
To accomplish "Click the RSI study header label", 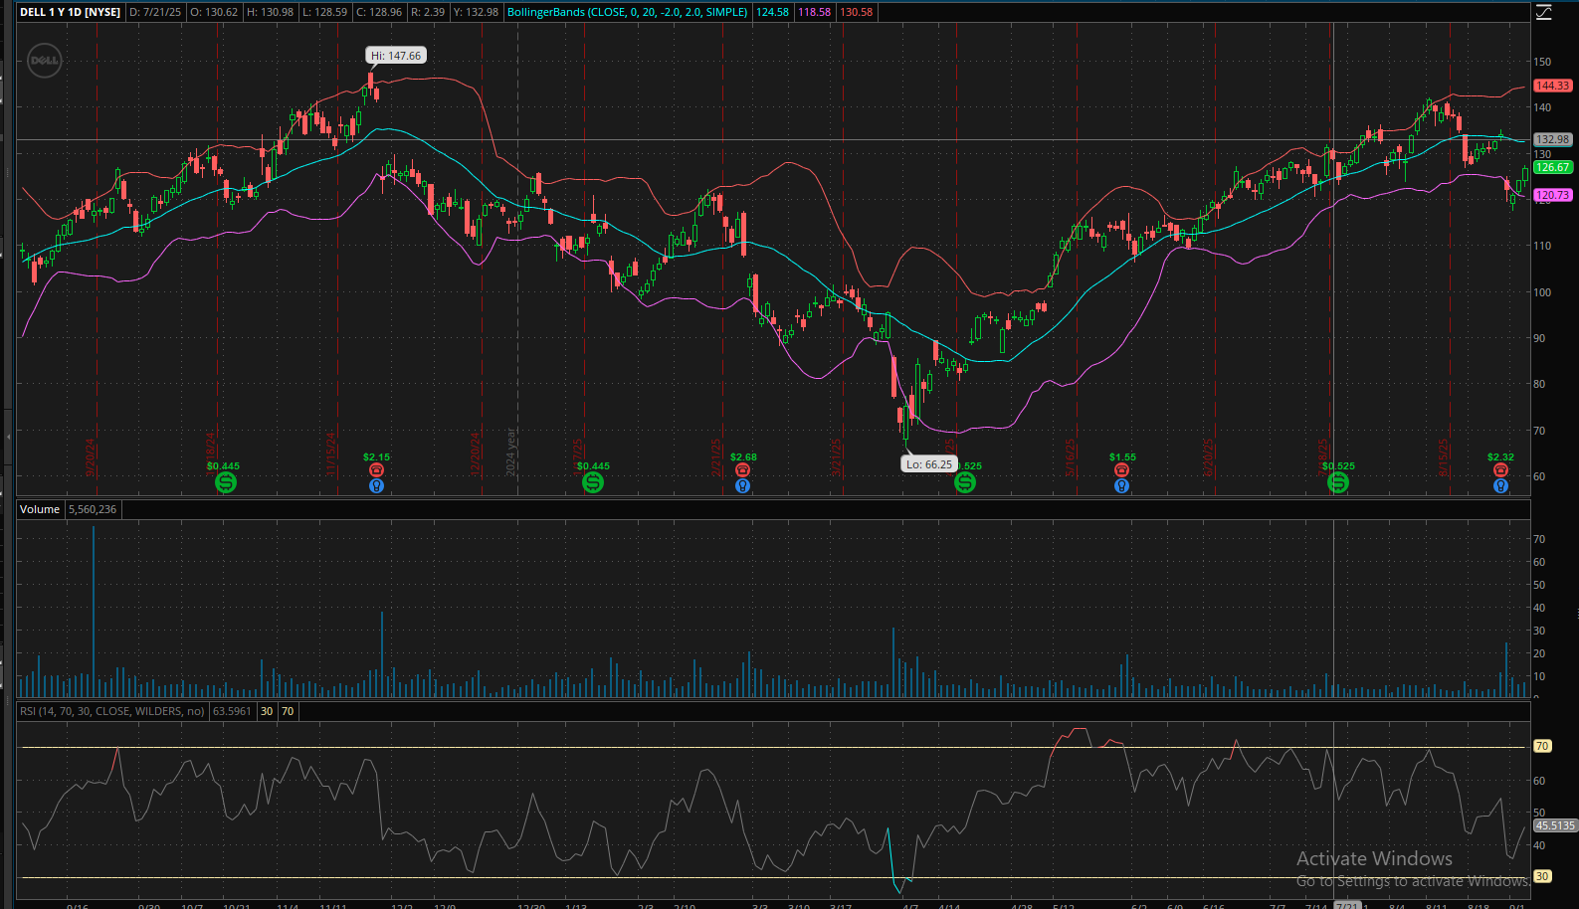I will 112,711.
